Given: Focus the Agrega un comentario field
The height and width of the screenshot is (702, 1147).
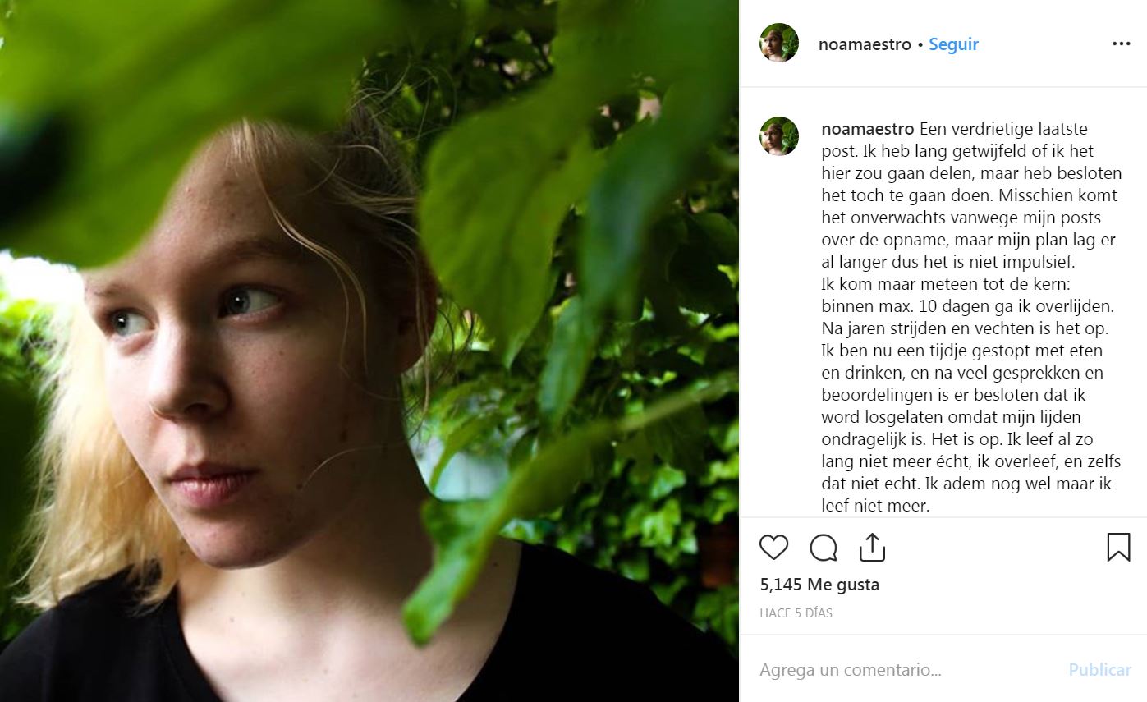Looking at the screenshot, I should [x=903, y=670].
